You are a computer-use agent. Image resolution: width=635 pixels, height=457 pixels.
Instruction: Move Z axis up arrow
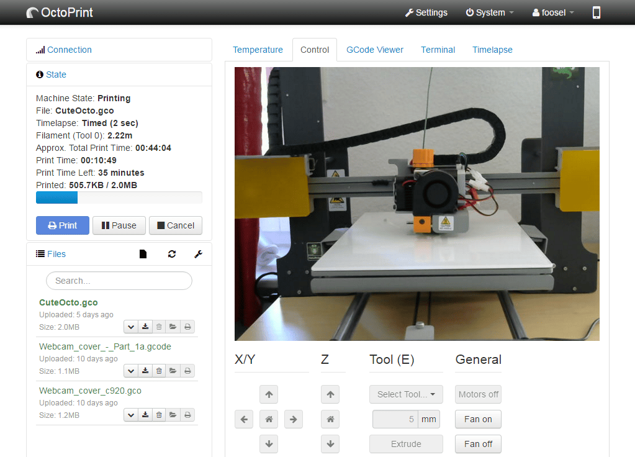pyautogui.click(x=330, y=394)
